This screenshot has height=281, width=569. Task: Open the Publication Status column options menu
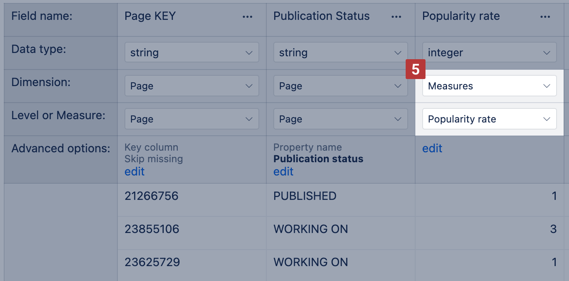click(396, 17)
